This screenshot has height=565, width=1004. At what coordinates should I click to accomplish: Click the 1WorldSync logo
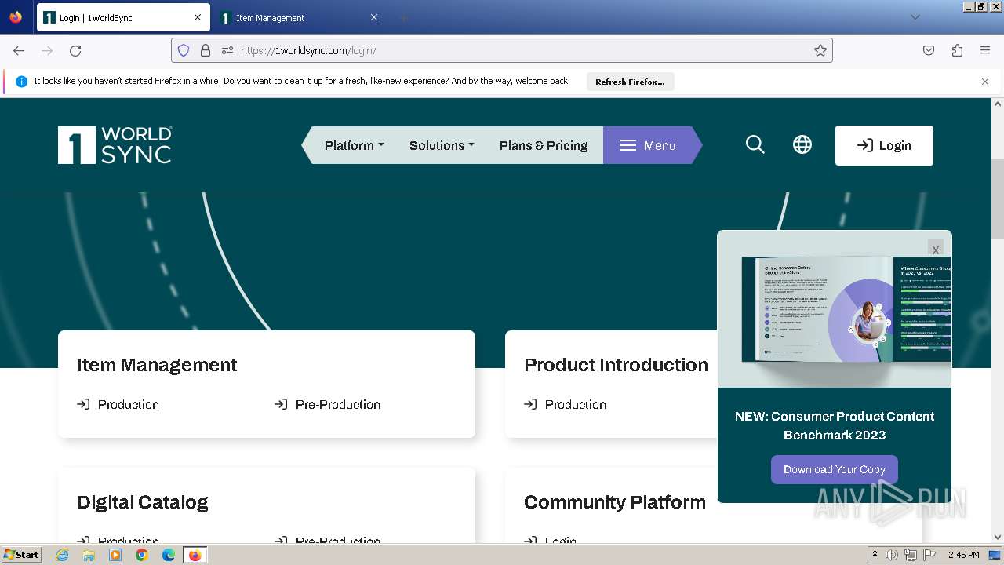click(115, 145)
